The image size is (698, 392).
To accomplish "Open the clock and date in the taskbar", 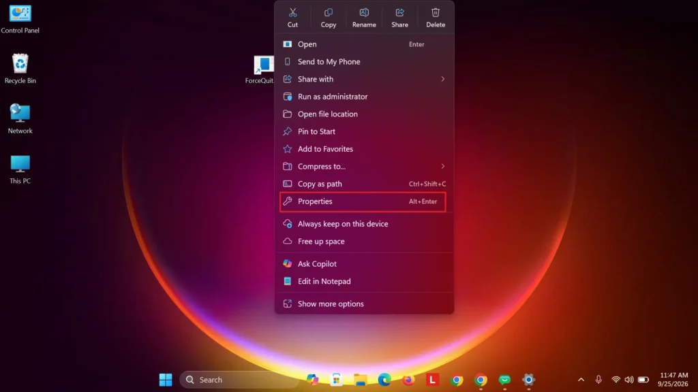I will click(673, 380).
